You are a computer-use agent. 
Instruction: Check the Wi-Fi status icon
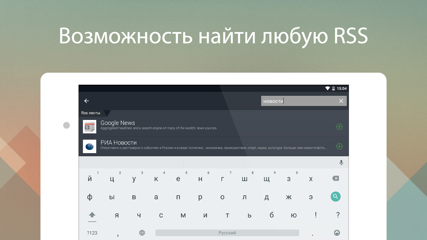(x=327, y=88)
